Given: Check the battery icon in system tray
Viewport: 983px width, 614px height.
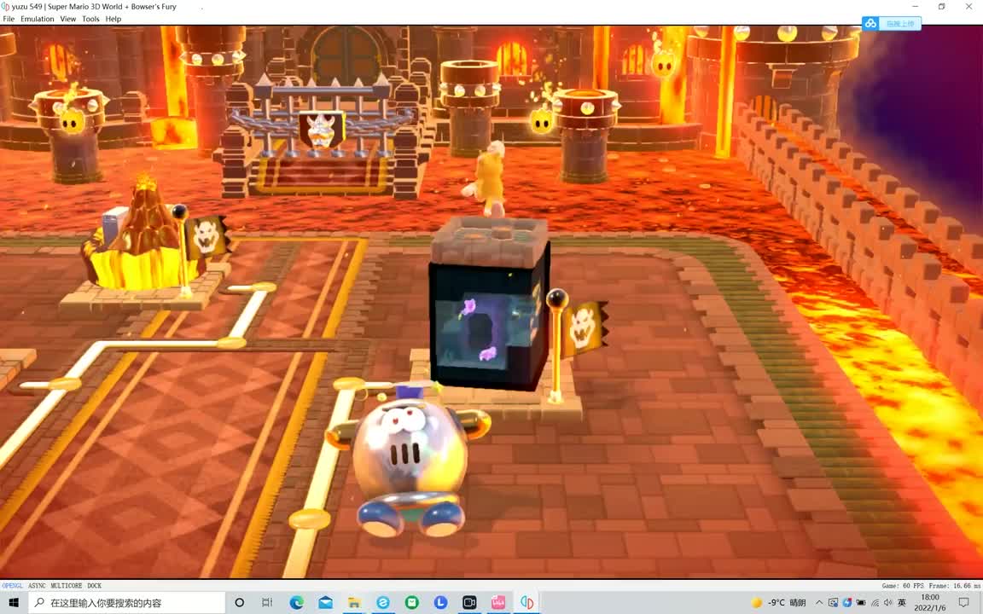Looking at the screenshot, I should click(x=861, y=603).
